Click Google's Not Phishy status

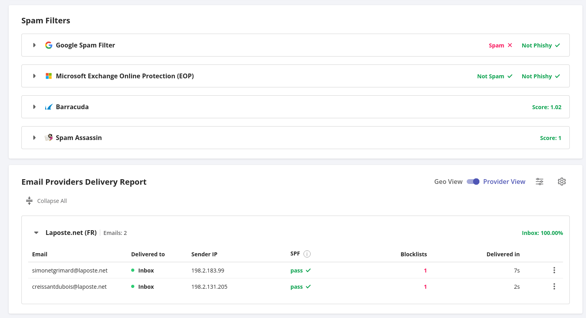tap(541, 45)
